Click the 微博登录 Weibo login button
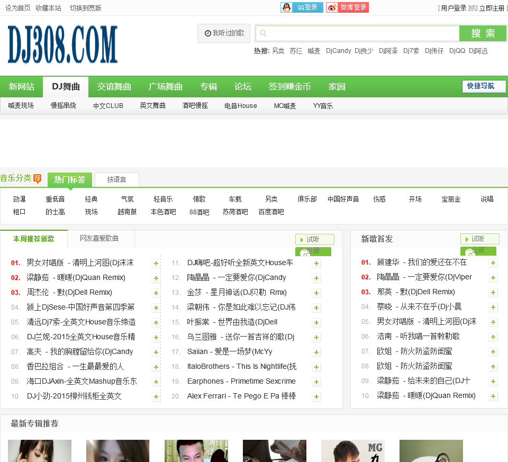 point(347,7)
